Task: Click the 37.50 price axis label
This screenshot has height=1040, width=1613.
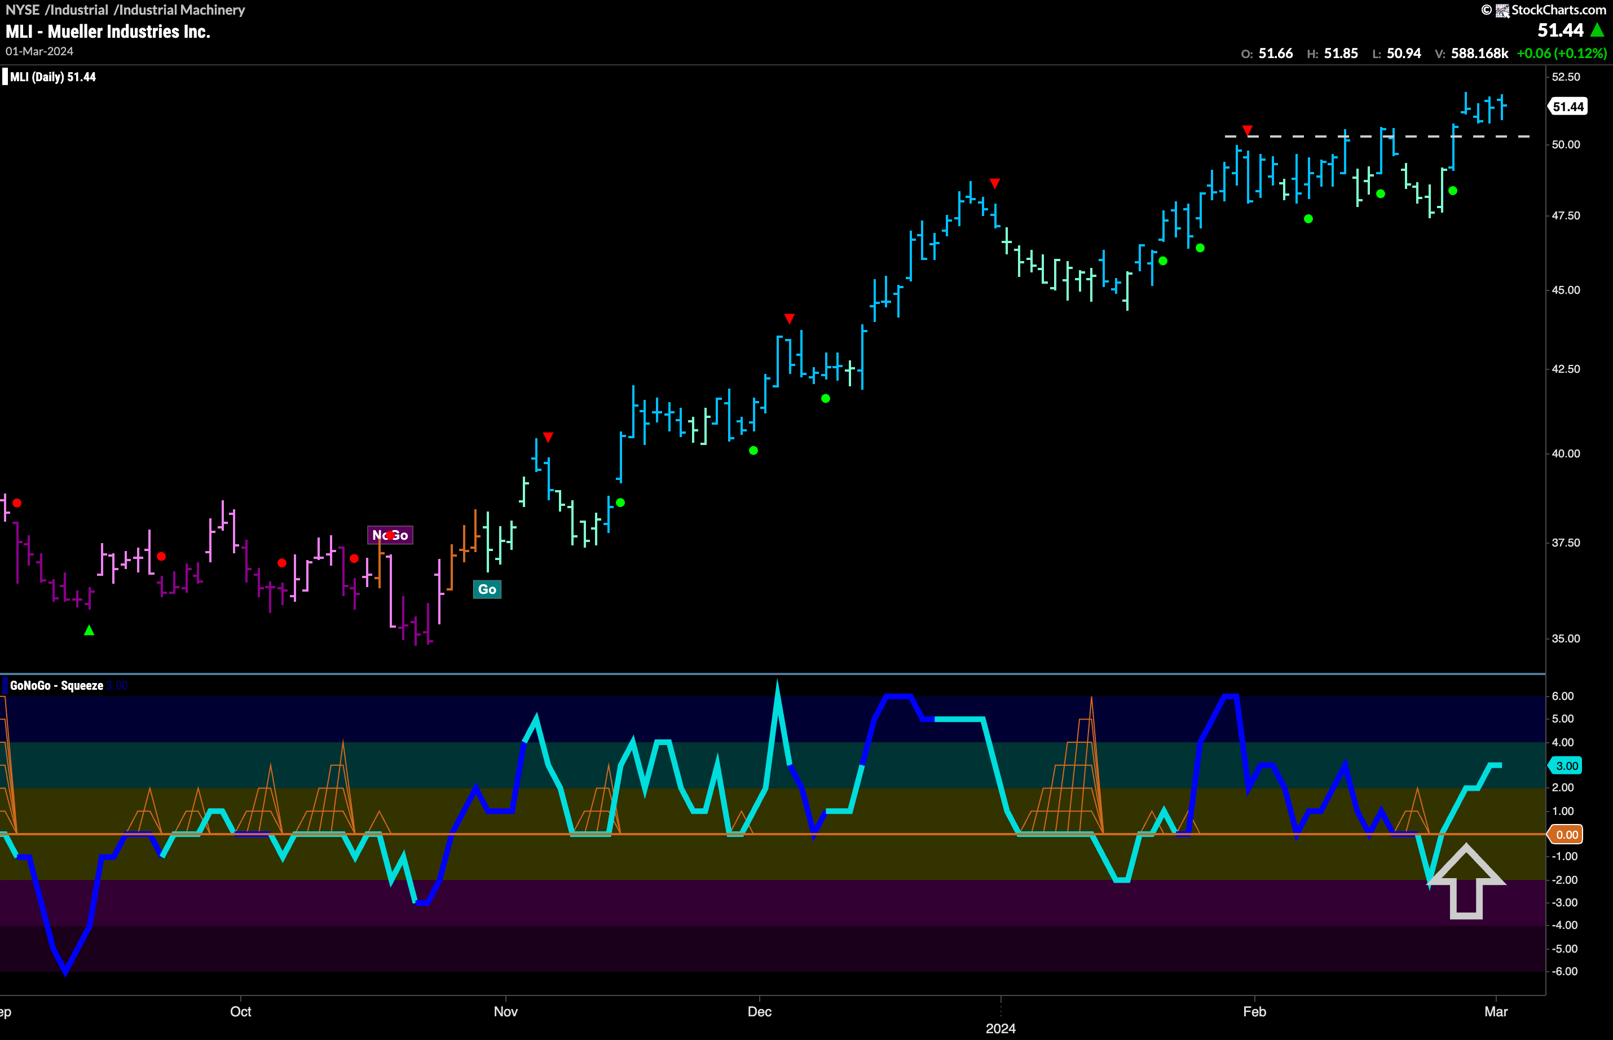Action: pyautogui.click(x=1566, y=543)
